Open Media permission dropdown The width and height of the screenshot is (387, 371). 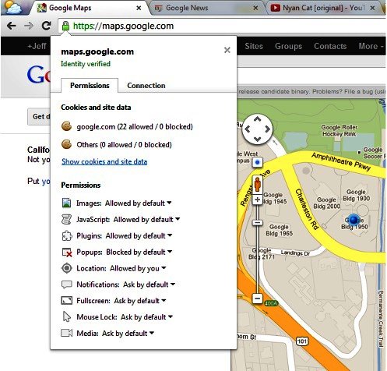(152, 333)
